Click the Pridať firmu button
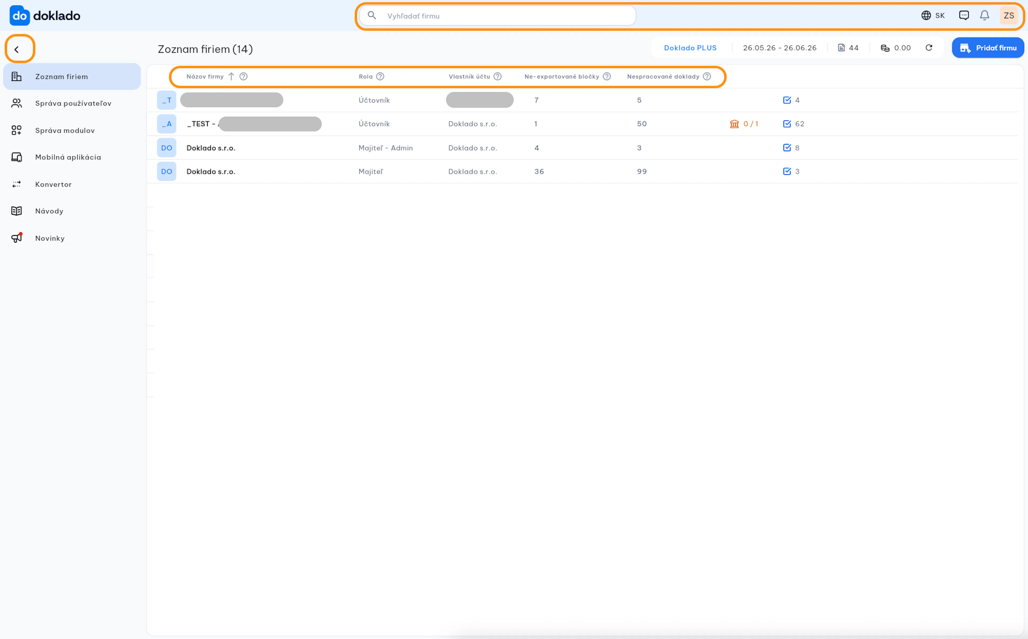Image resolution: width=1028 pixels, height=639 pixels. pos(988,48)
